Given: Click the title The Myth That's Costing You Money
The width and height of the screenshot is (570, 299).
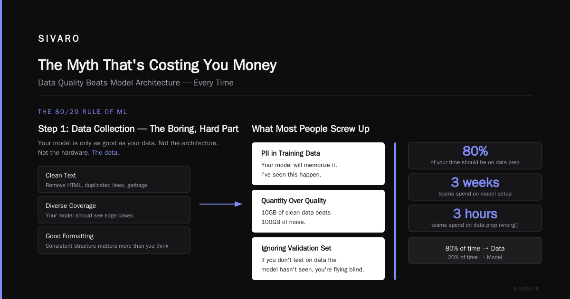Looking at the screenshot, I should click(x=157, y=65).
